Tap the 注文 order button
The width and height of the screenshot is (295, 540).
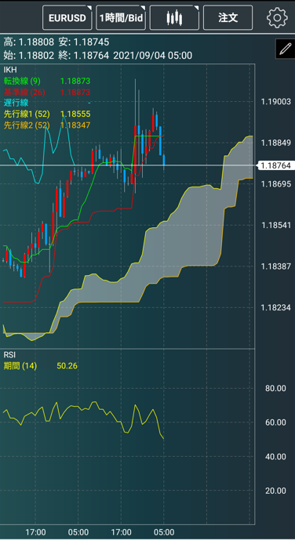point(228,17)
